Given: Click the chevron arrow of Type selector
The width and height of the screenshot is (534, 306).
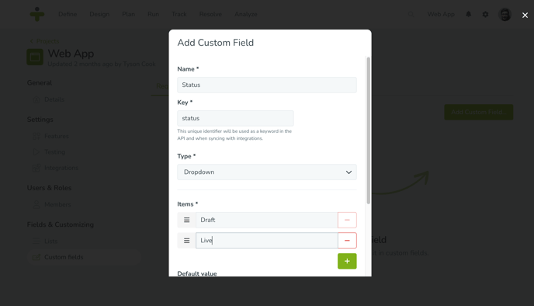Looking at the screenshot, I should point(348,172).
